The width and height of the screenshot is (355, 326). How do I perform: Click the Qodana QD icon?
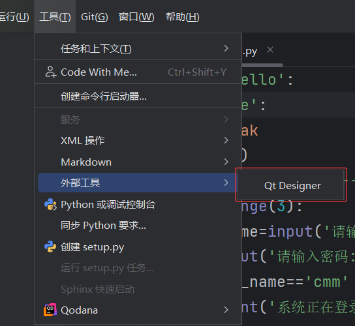tap(50, 310)
